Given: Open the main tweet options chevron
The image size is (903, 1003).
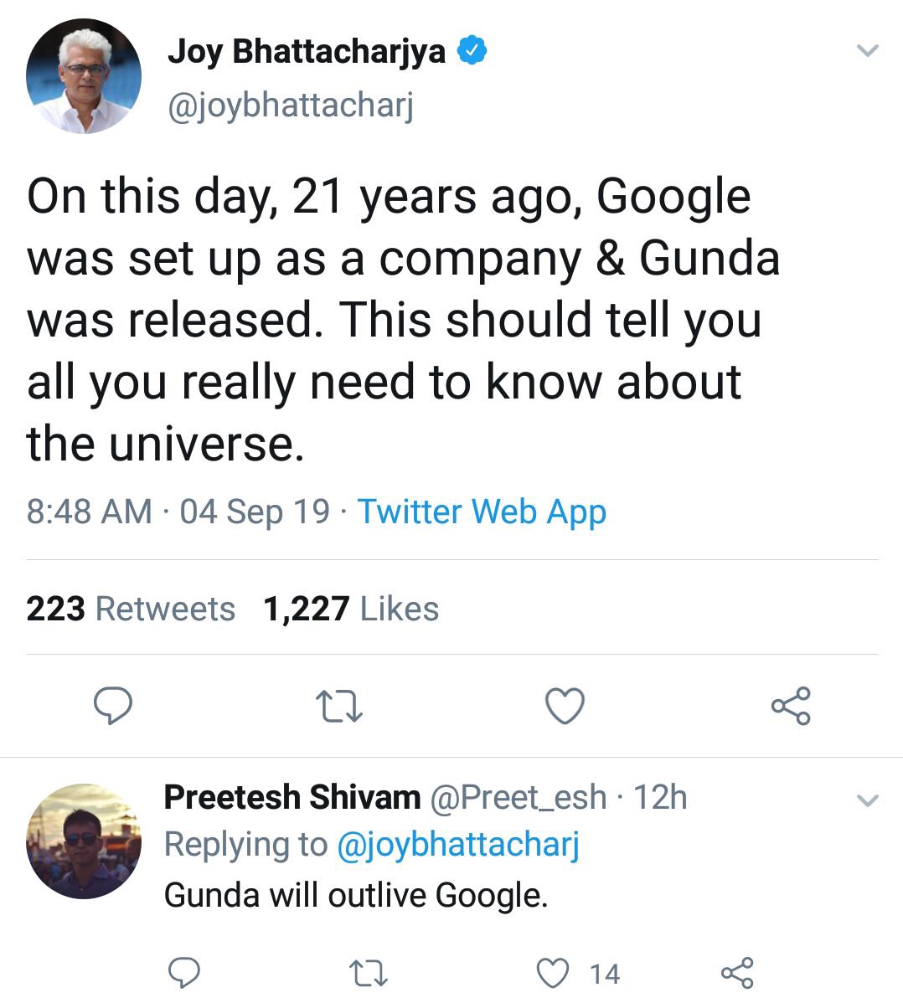Looking at the screenshot, I should pyautogui.click(x=868, y=51).
